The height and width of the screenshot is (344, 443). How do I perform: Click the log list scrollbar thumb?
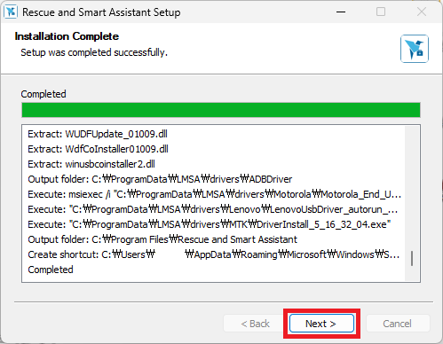point(412,258)
